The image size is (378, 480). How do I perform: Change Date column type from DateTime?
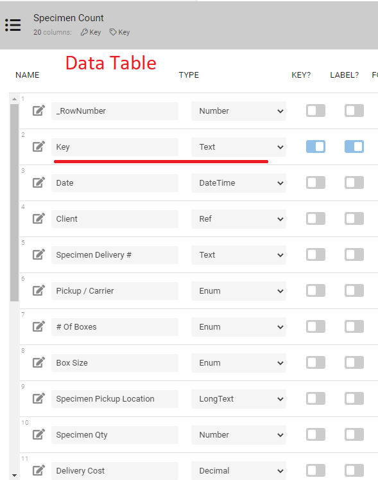[239, 183]
